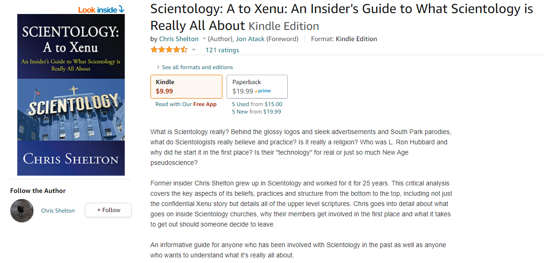Click the Look inside text label
Image resolution: width=548 pixels, height=263 pixels.
97,10
